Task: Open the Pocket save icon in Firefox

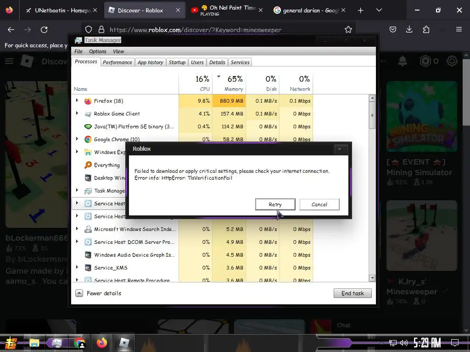Action: coord(393,29)
